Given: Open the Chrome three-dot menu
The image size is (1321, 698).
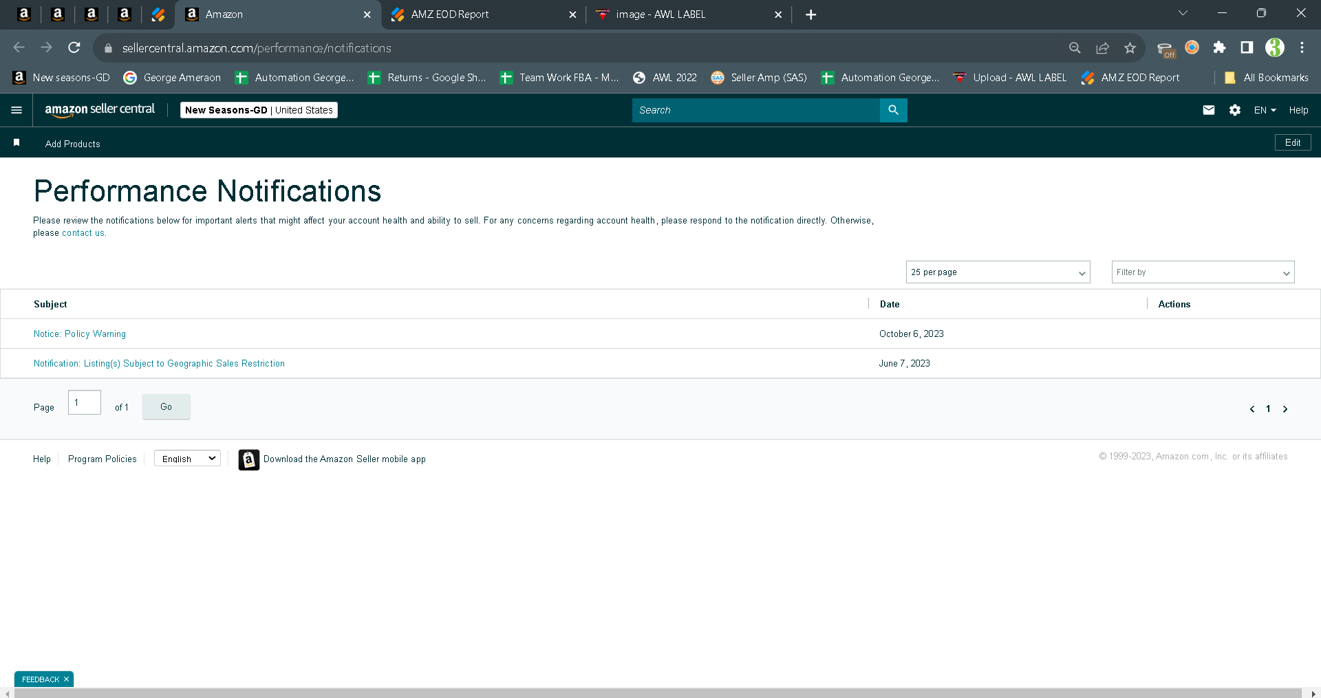Looking at the screenshot, I should 1302,47.
